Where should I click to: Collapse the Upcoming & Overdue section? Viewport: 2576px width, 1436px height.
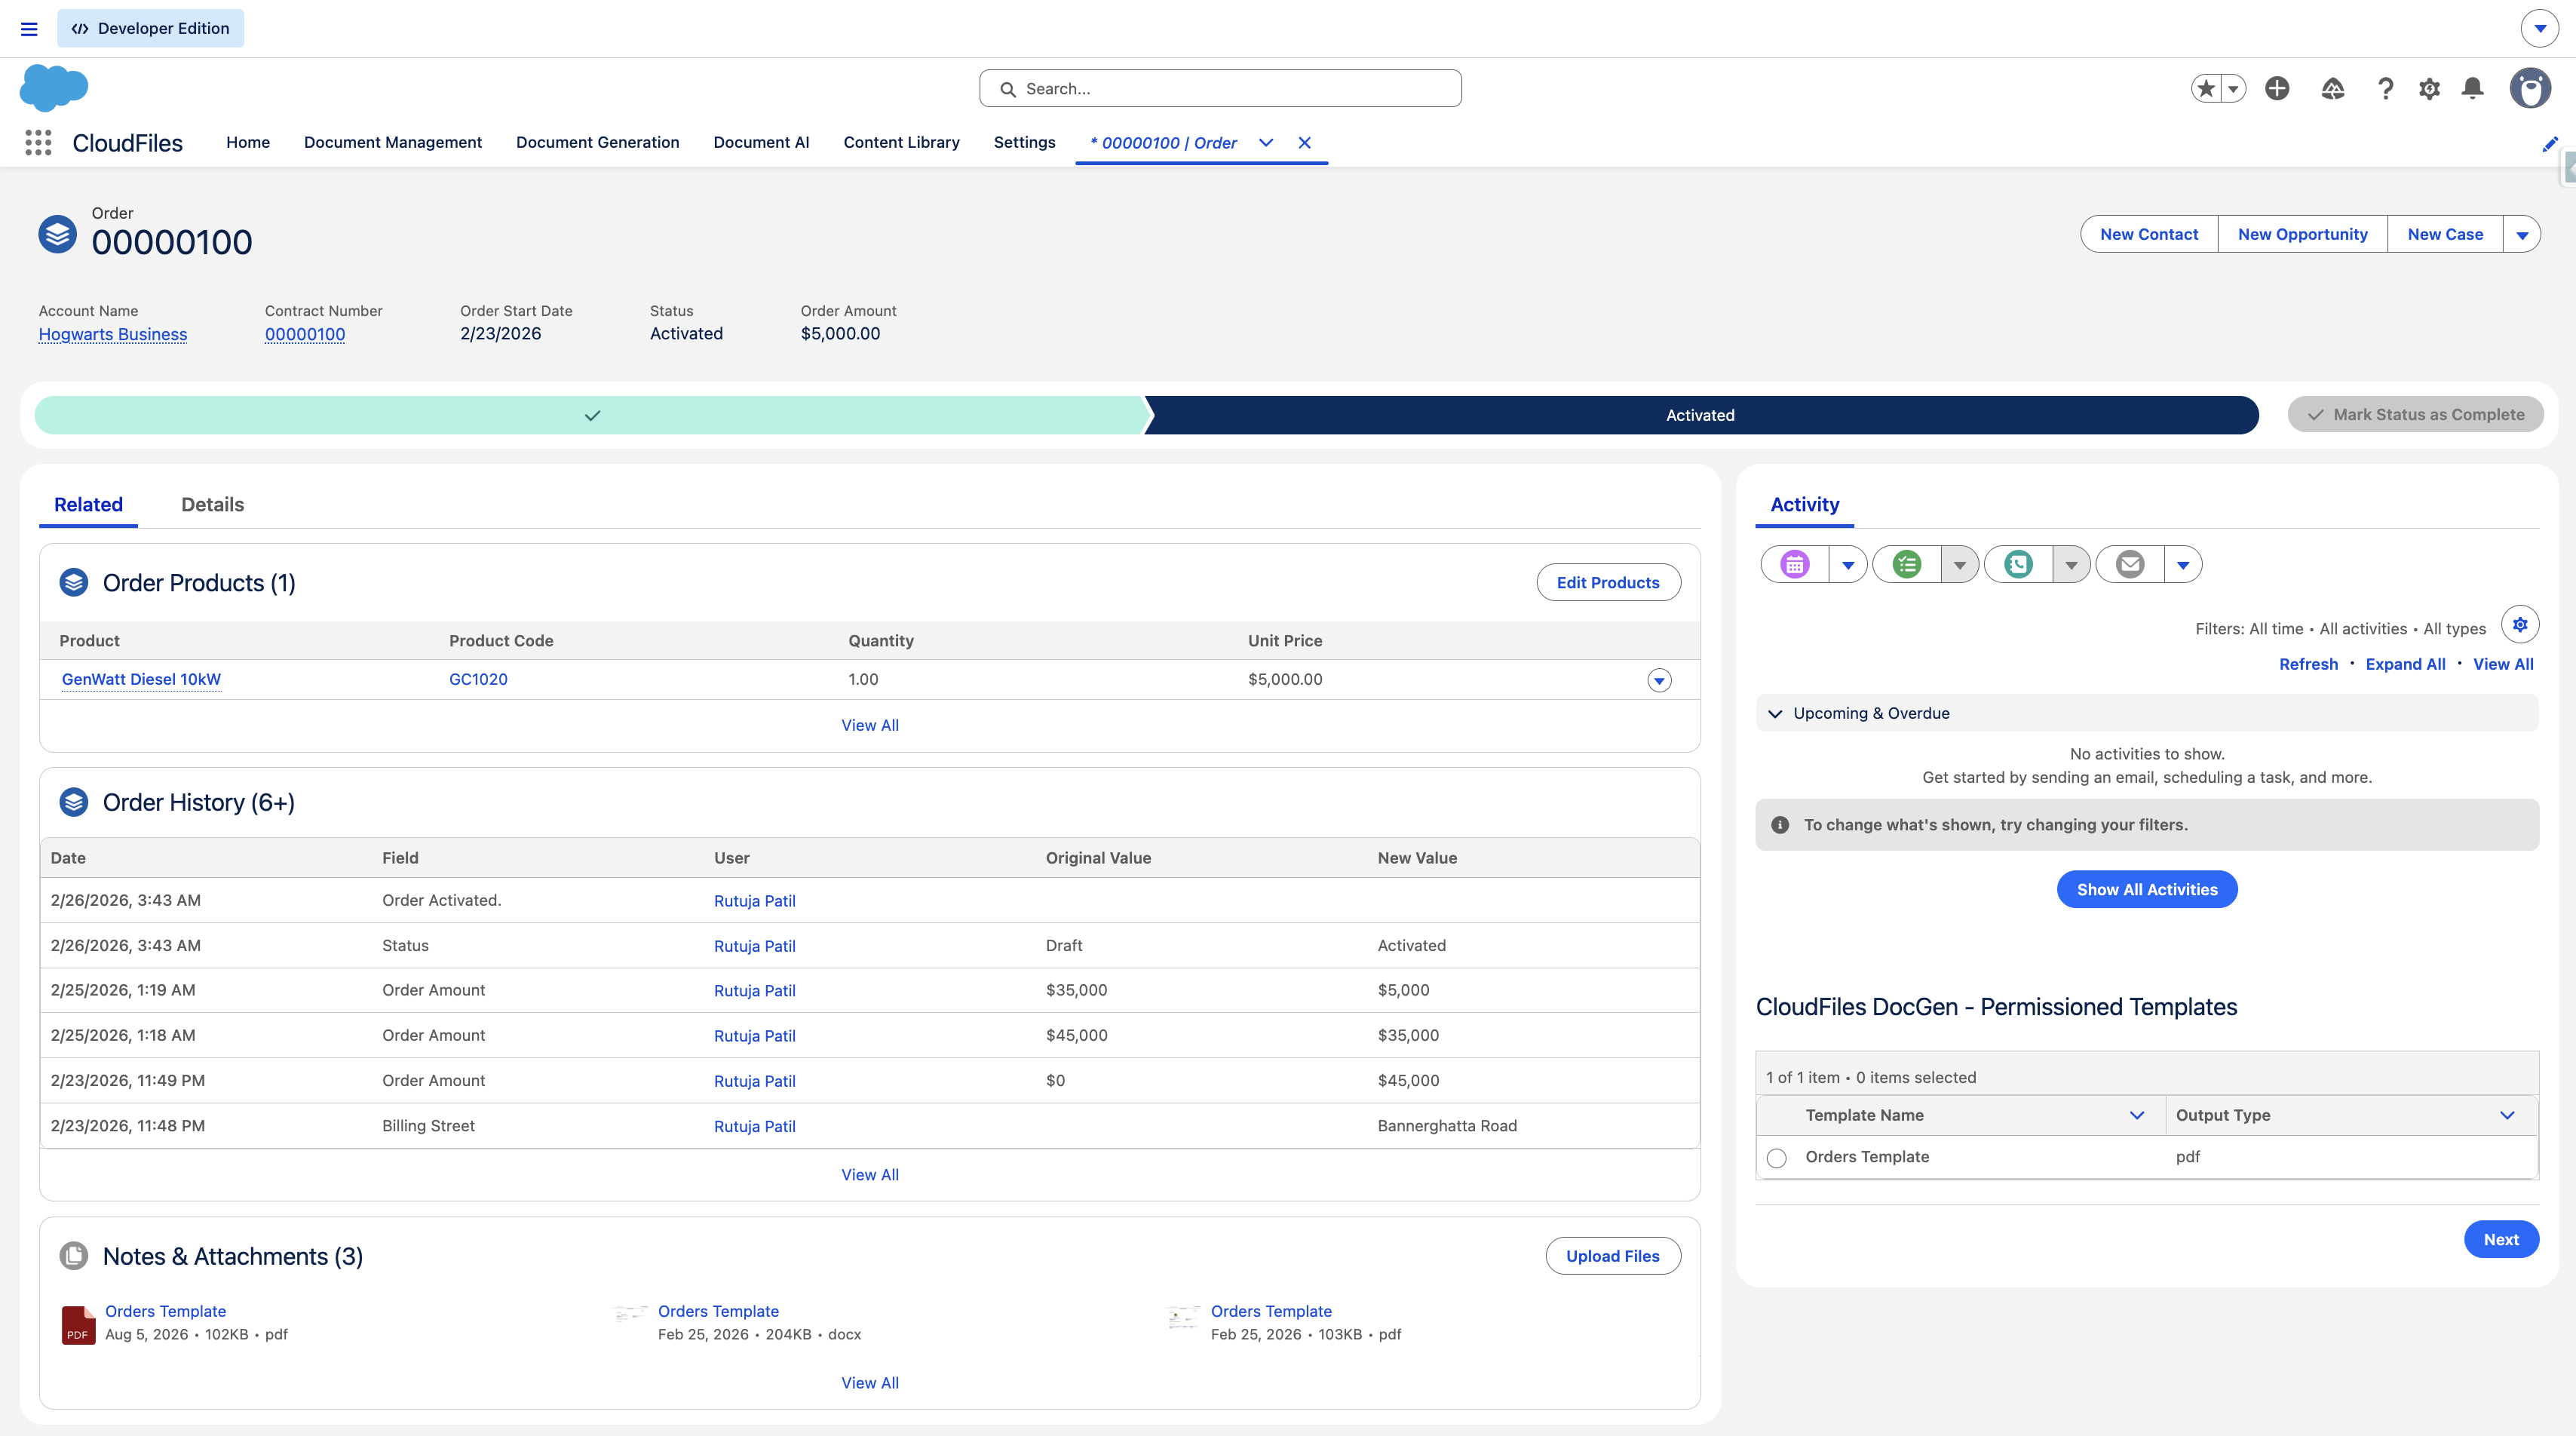coord(1775,713)
